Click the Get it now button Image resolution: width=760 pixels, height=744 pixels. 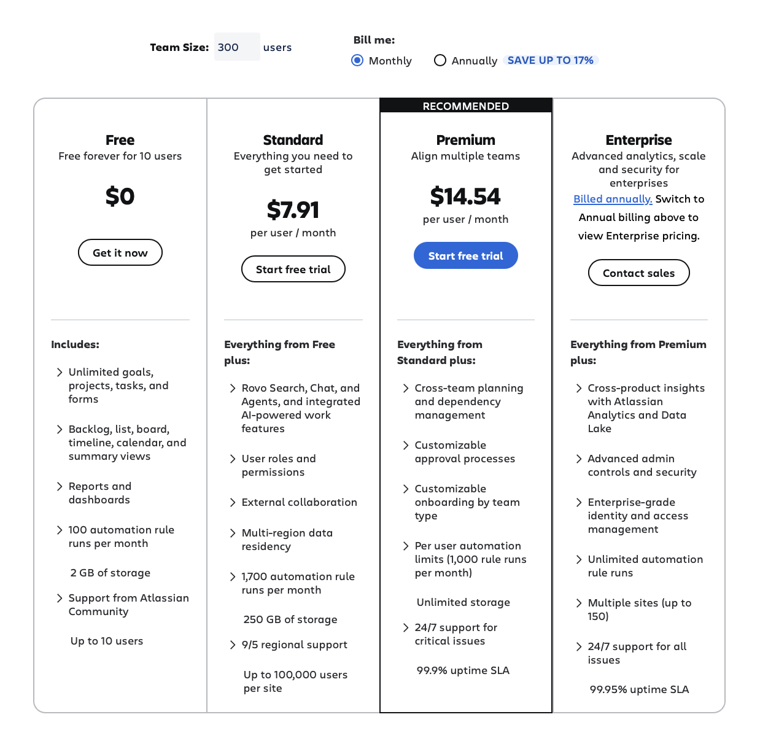[x=120, y=252]
